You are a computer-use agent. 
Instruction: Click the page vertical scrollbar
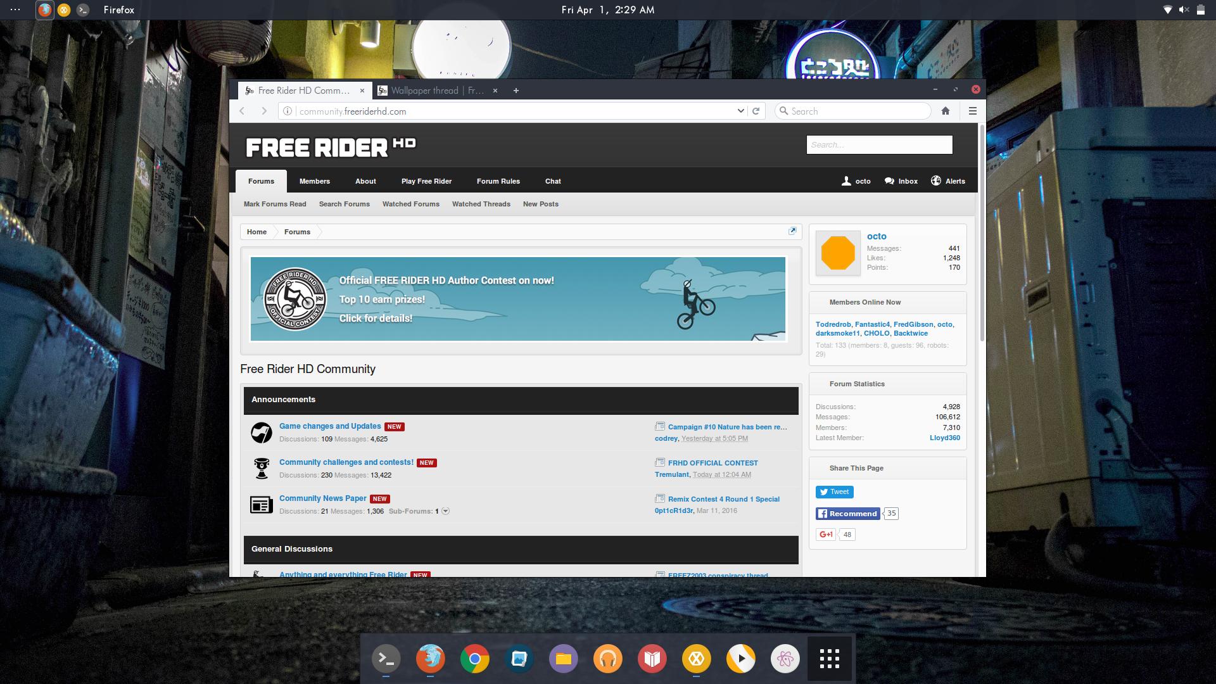coord(982,234)
